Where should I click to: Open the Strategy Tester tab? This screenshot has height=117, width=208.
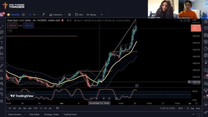(x=51, y=114)
